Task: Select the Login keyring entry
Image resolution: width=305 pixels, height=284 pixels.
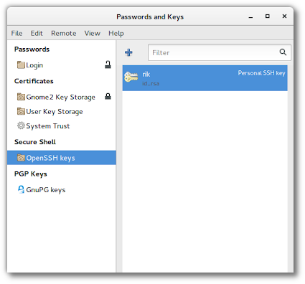Action: pyautogui.click(x=62, y=65)
